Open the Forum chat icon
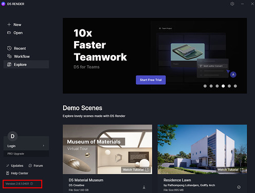This screenshot has height=193, width=255. [30, 166]
